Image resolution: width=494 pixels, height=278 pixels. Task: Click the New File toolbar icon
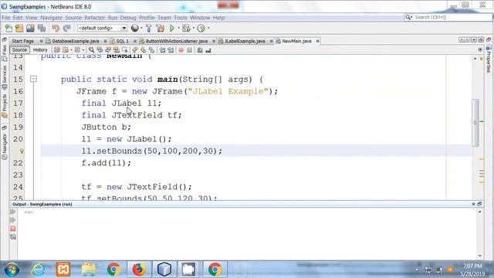8,29
